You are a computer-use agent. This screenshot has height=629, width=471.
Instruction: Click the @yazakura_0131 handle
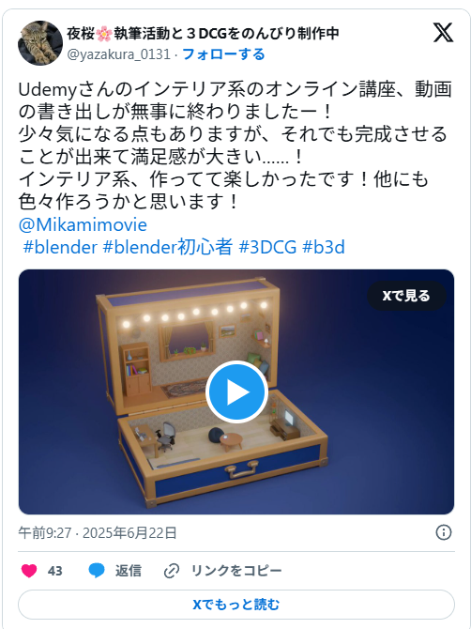[118, 54]
